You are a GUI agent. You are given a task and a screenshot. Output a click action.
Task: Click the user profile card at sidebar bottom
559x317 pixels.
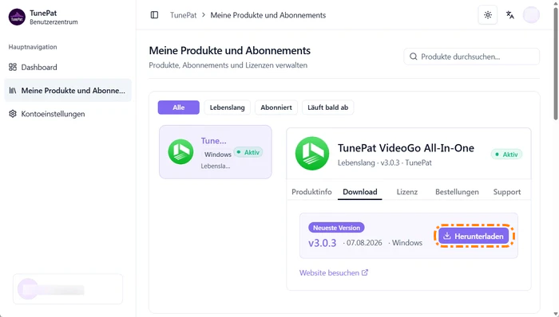[68, 289]
